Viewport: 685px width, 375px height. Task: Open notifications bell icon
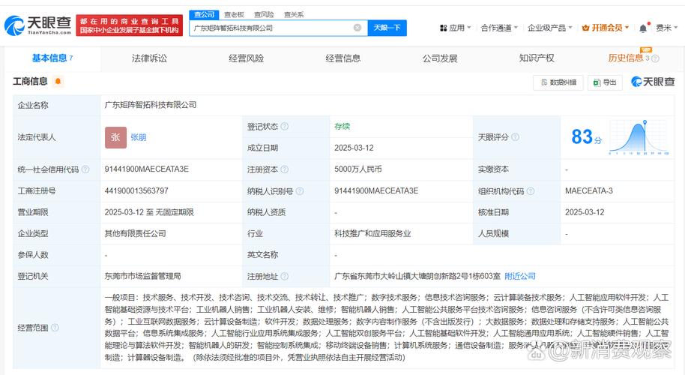[643, 28]
